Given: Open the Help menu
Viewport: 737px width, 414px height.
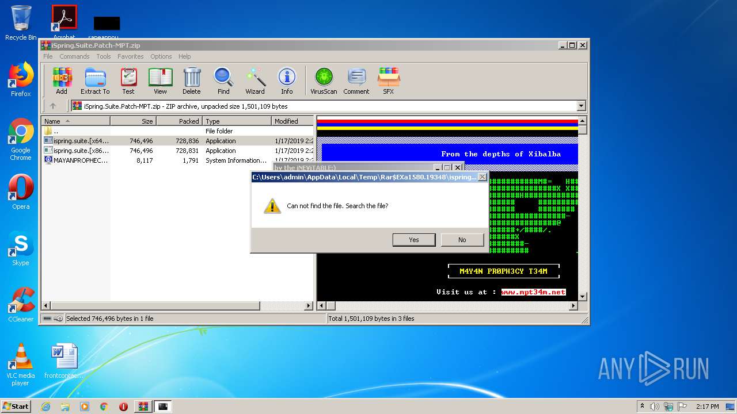Looking at the screenshot, I should (184, 56).
